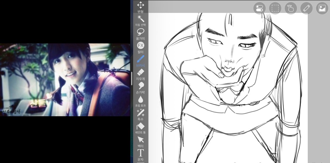Tap the hand touch-input icon in top bar
Viewport: 330px width, 163px height.
291,8
